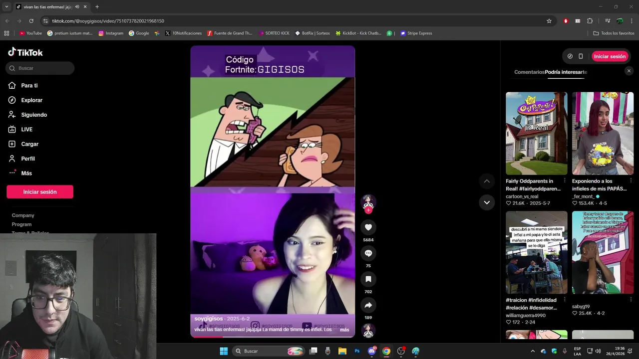
Task: Open comments via the speech bubble icon
Action: (368, 253)
